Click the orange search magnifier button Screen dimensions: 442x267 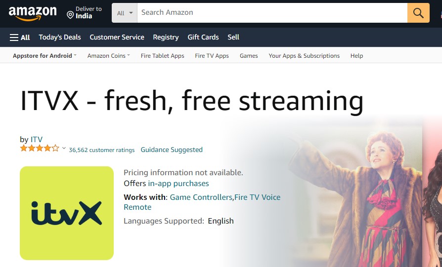tap(418, 13)
